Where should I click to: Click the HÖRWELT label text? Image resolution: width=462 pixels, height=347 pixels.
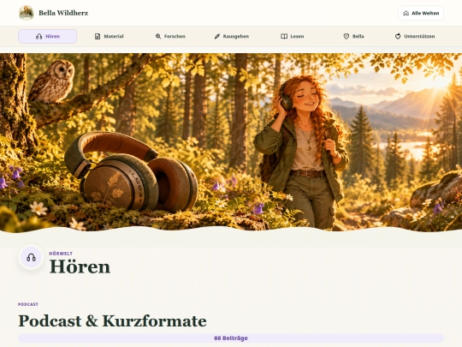[x=61, y=254]
